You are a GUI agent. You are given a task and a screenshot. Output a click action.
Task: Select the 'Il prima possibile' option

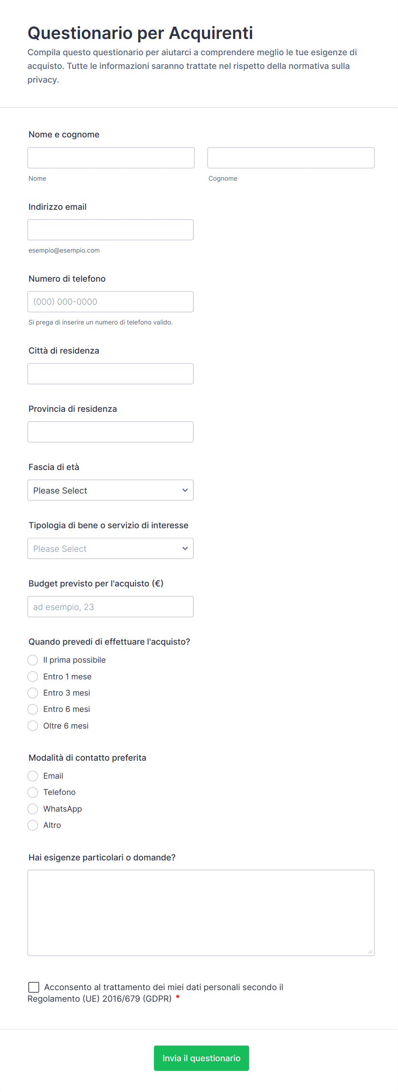click(33, 660)
